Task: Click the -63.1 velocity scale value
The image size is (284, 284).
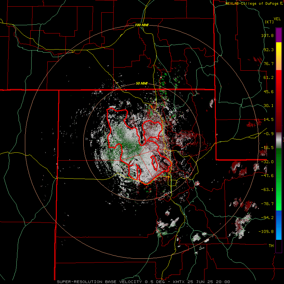Action: click(267, 190)
